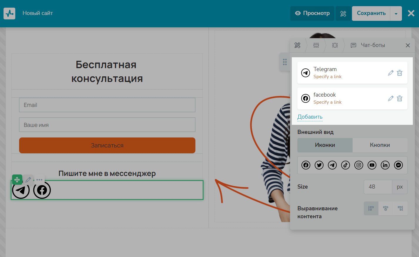Select the YouTube icon in the icon style row

pos(372,165)
